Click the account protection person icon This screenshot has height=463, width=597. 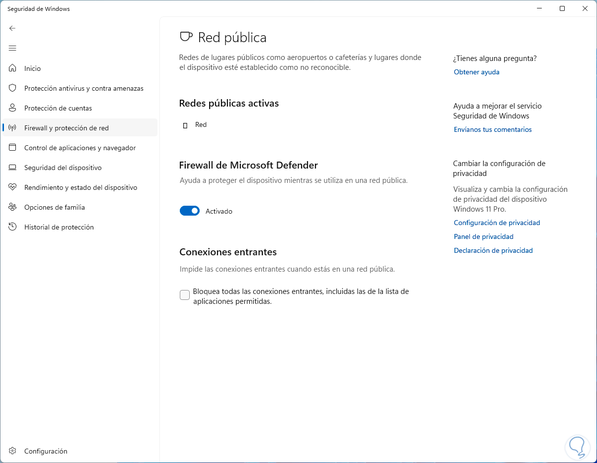click(13, 108)
